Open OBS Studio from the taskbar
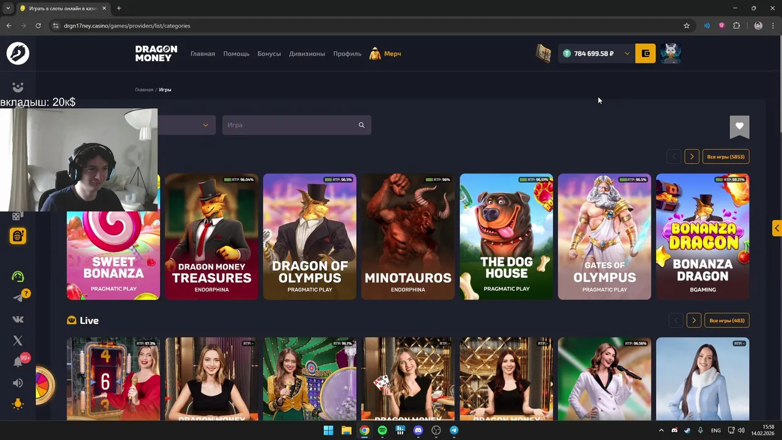Viewport: 782px width, 440px height. (x=436, y=430)
